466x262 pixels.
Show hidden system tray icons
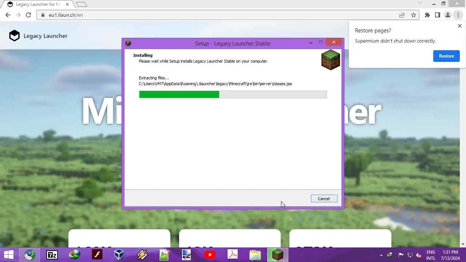[x=381, y=255]
